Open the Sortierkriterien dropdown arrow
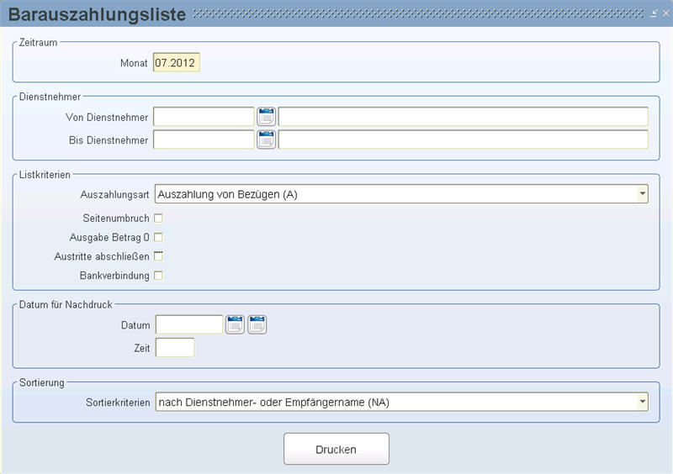The height and width of the screenshot is (474, 673). (642, 402)
